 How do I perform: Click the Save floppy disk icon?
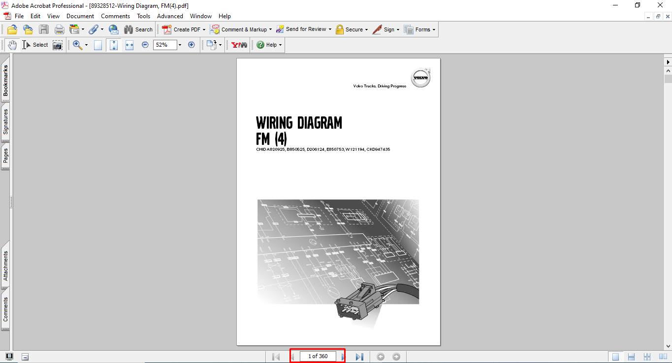pyautogui.click(x=44, y=29)
